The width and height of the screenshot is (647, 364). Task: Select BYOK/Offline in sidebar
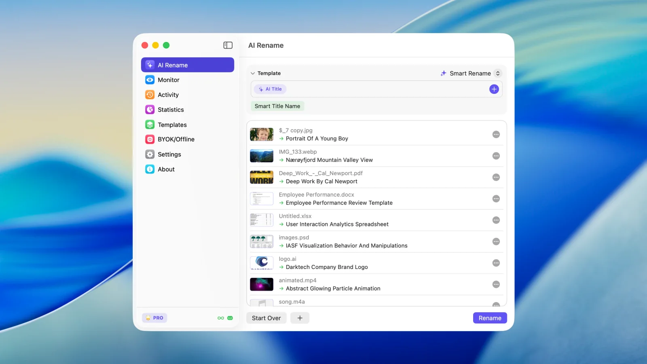pos(188,139)
